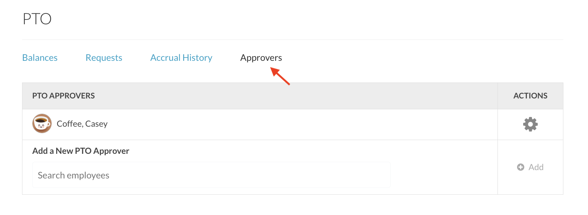Click the word History in Accrual History
Screen dimensions: 588x215
(x=197, y=58)
